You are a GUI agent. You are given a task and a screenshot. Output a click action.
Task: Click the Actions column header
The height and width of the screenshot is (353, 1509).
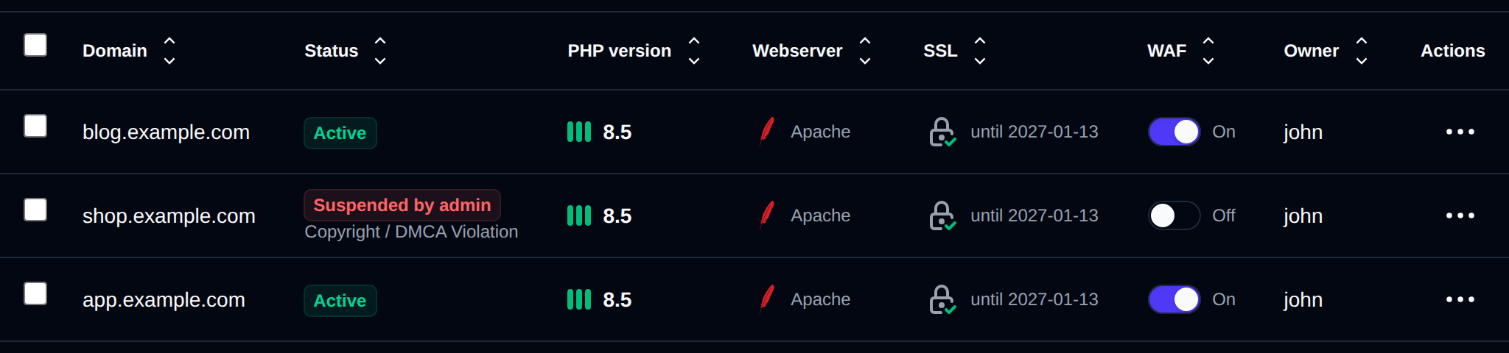[x=1452, y=51]
